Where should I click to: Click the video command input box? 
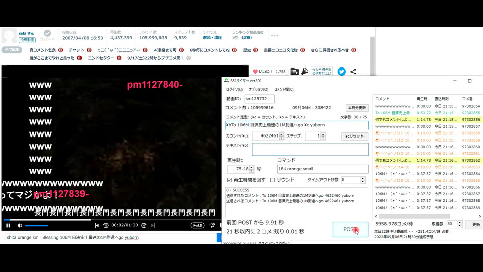tap(22, 237)
